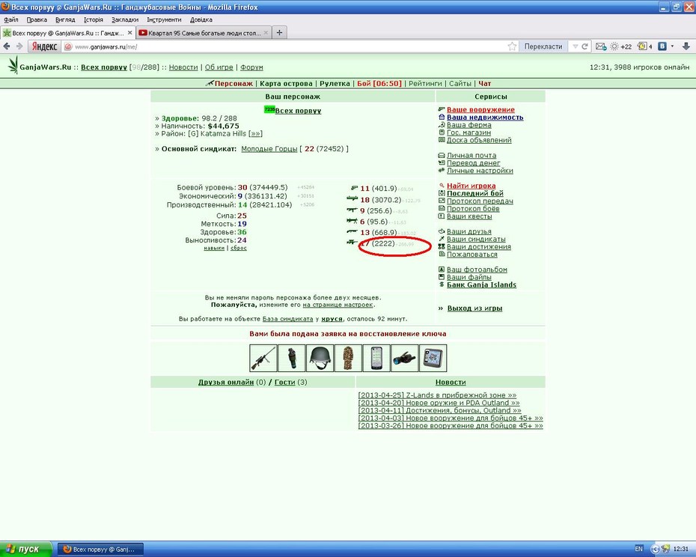This screenshot has height=557, width=696.
Task: Click the night vision scope inventory item
Action: coord(405,358)
